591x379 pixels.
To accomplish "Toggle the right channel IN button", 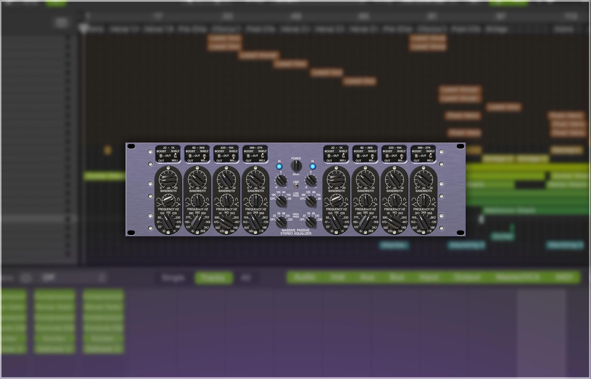I will [312, 167].
